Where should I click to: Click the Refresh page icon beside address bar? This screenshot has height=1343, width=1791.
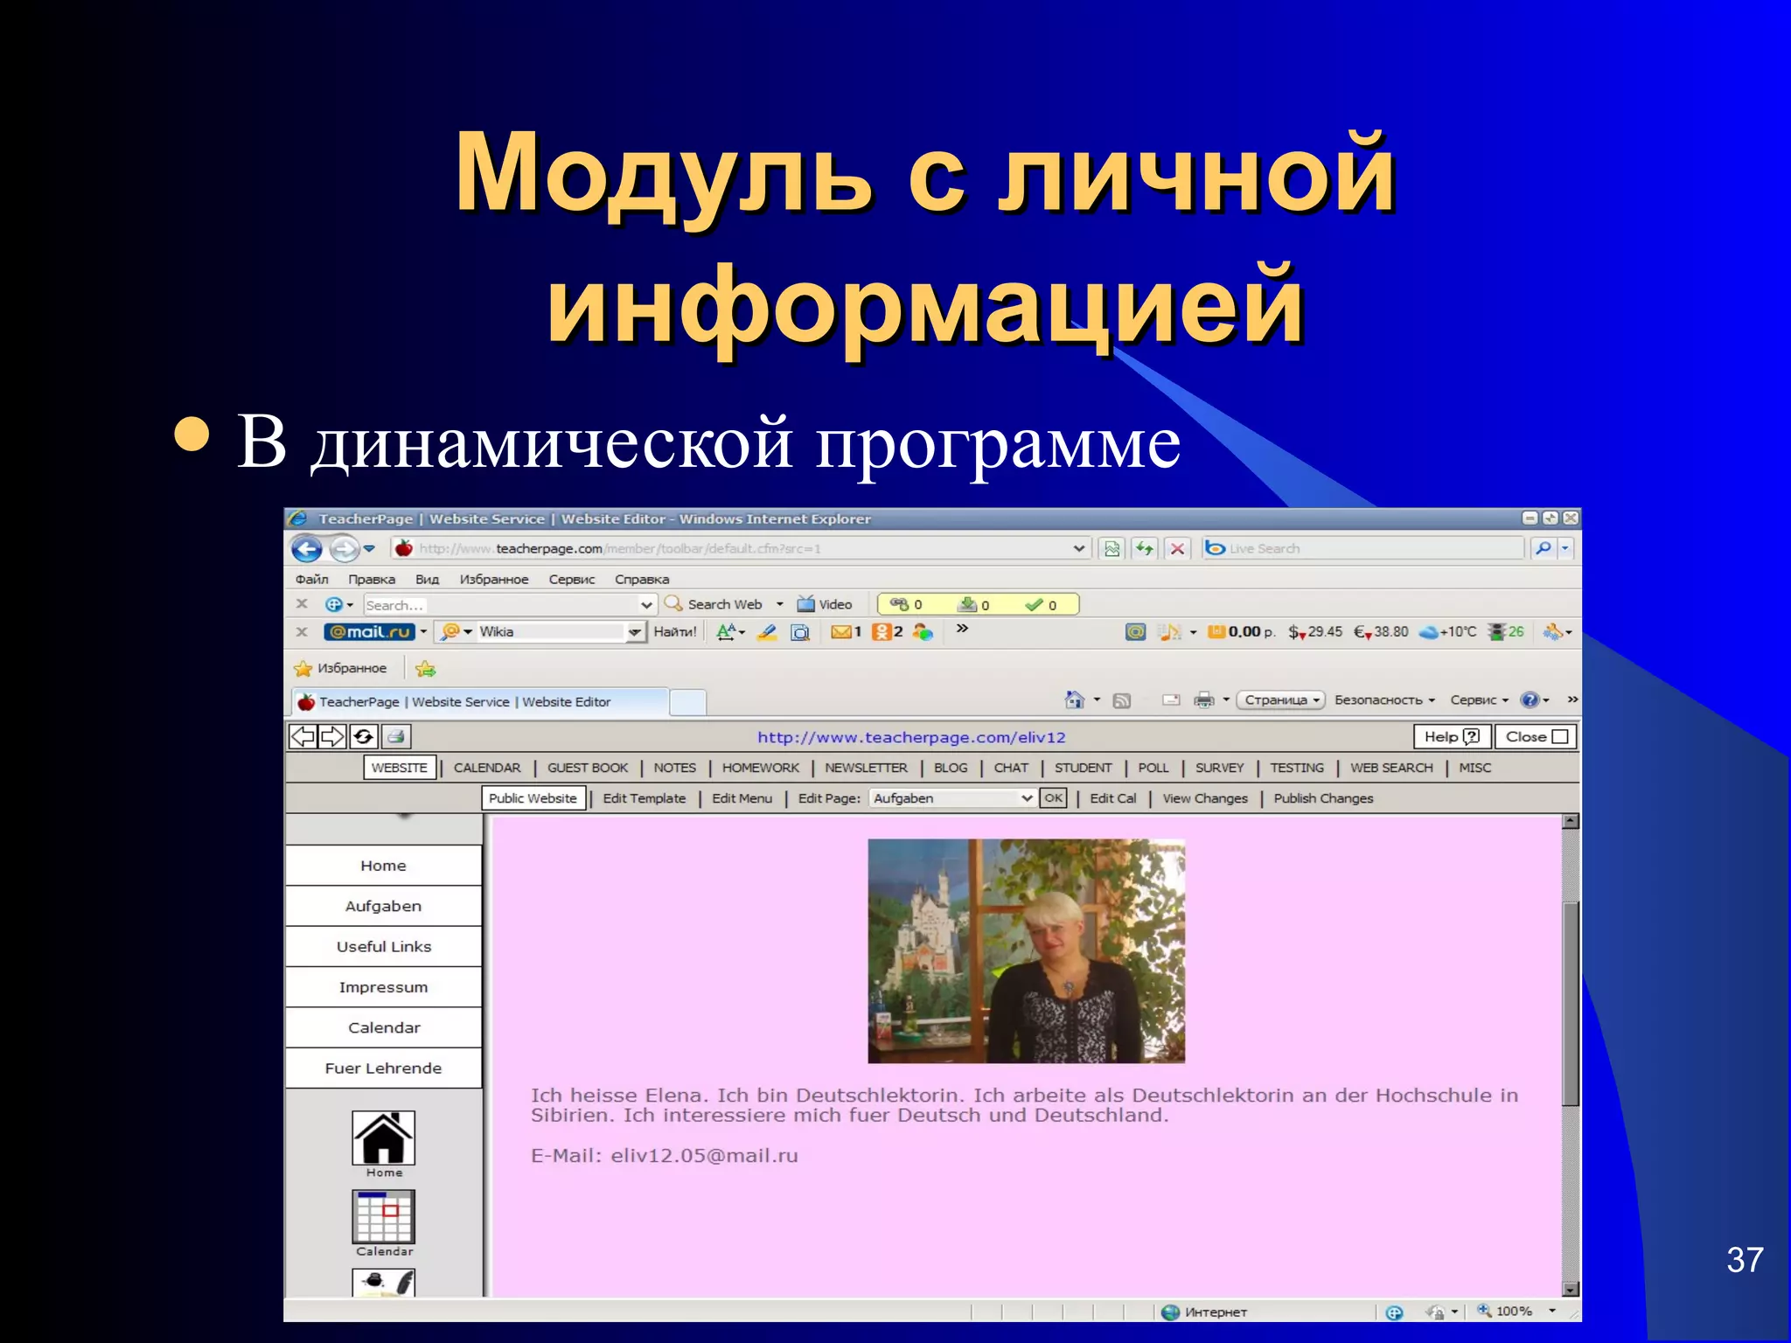(x=1144, y=548)
